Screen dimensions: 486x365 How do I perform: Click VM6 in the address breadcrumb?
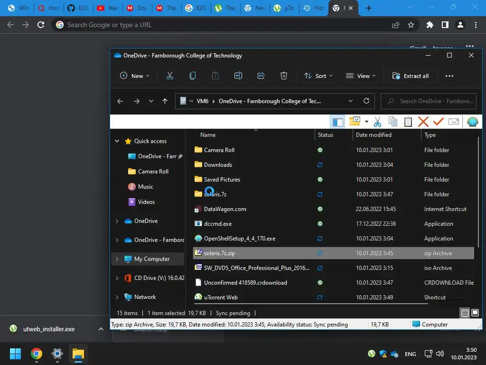point(202,101)
